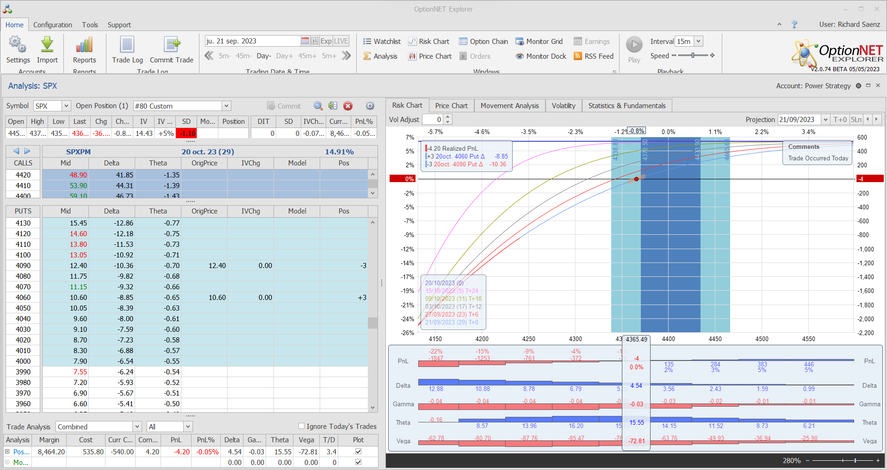Screen dimensions: 887x470
Task: Open the Settings gear icon
Action: tap(18, 45)
